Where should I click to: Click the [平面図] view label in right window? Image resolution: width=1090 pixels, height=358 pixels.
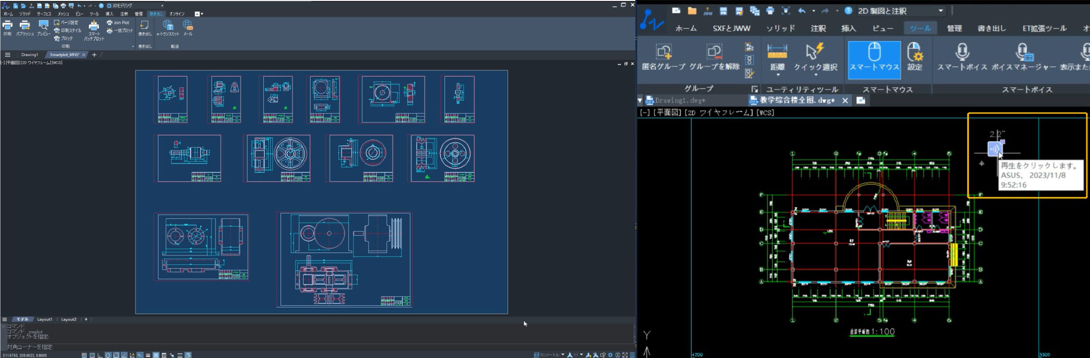coord(667,113)
